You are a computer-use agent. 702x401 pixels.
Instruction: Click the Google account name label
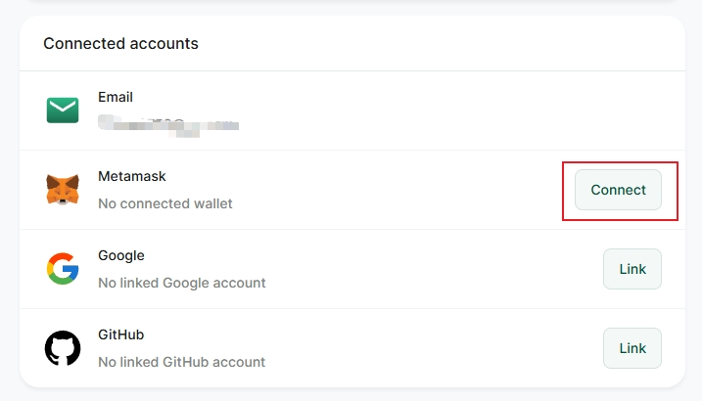pyautogui.click(x=121, y=255)
